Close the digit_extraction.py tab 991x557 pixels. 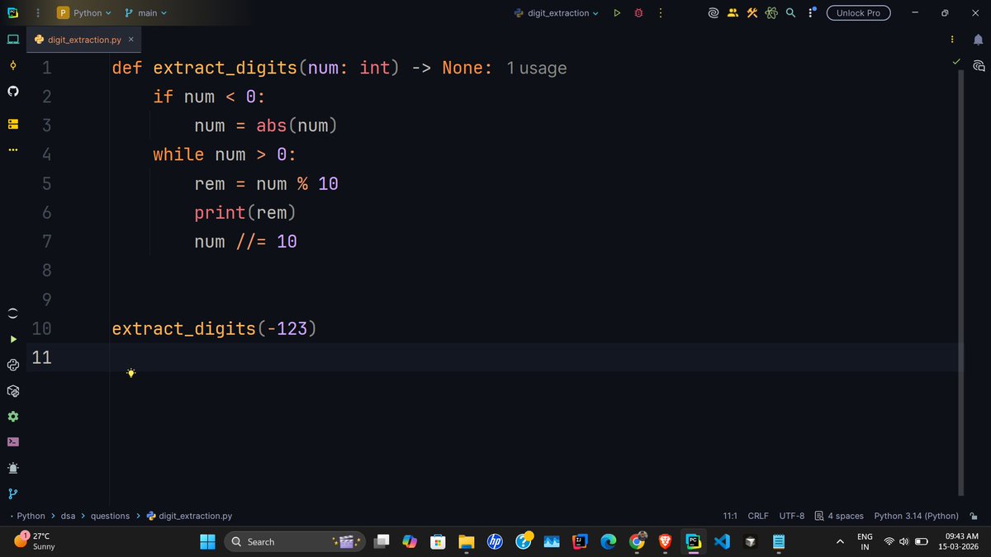131,39
